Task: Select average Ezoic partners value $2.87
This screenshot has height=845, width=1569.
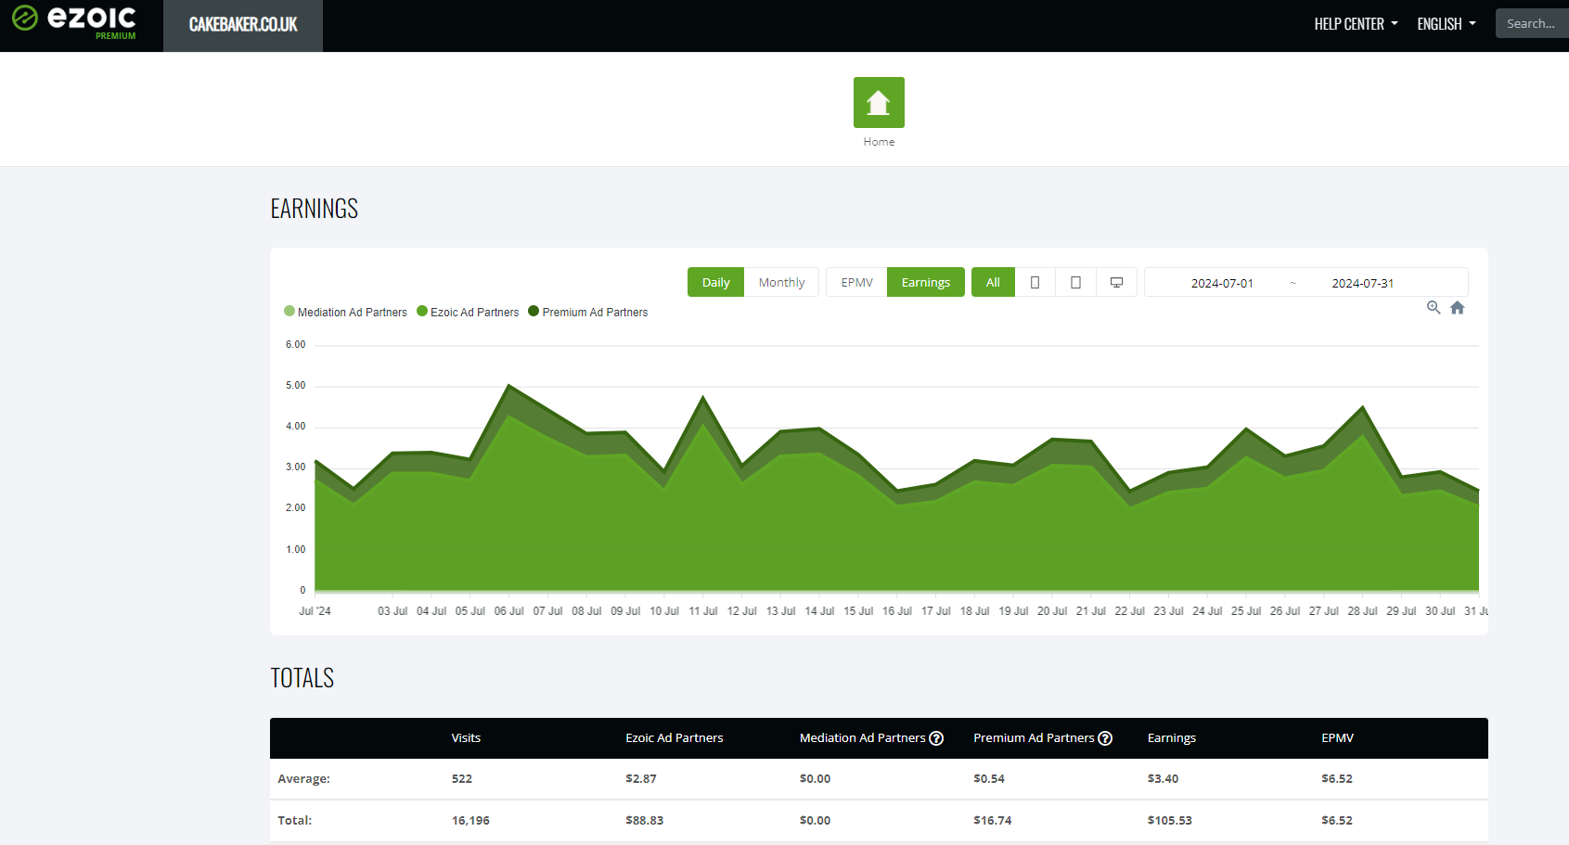Action: click(641, 779)
